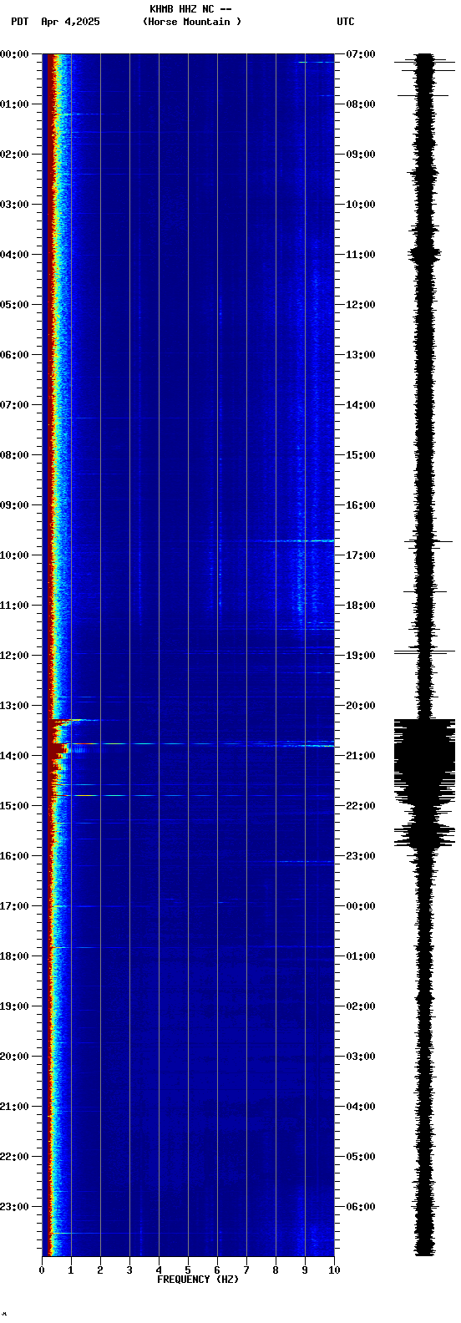Click the 00:00 UTC axis label
The height and width of the screenshot is (1323, 461).
pyautogui.click(x=360, y=906)
